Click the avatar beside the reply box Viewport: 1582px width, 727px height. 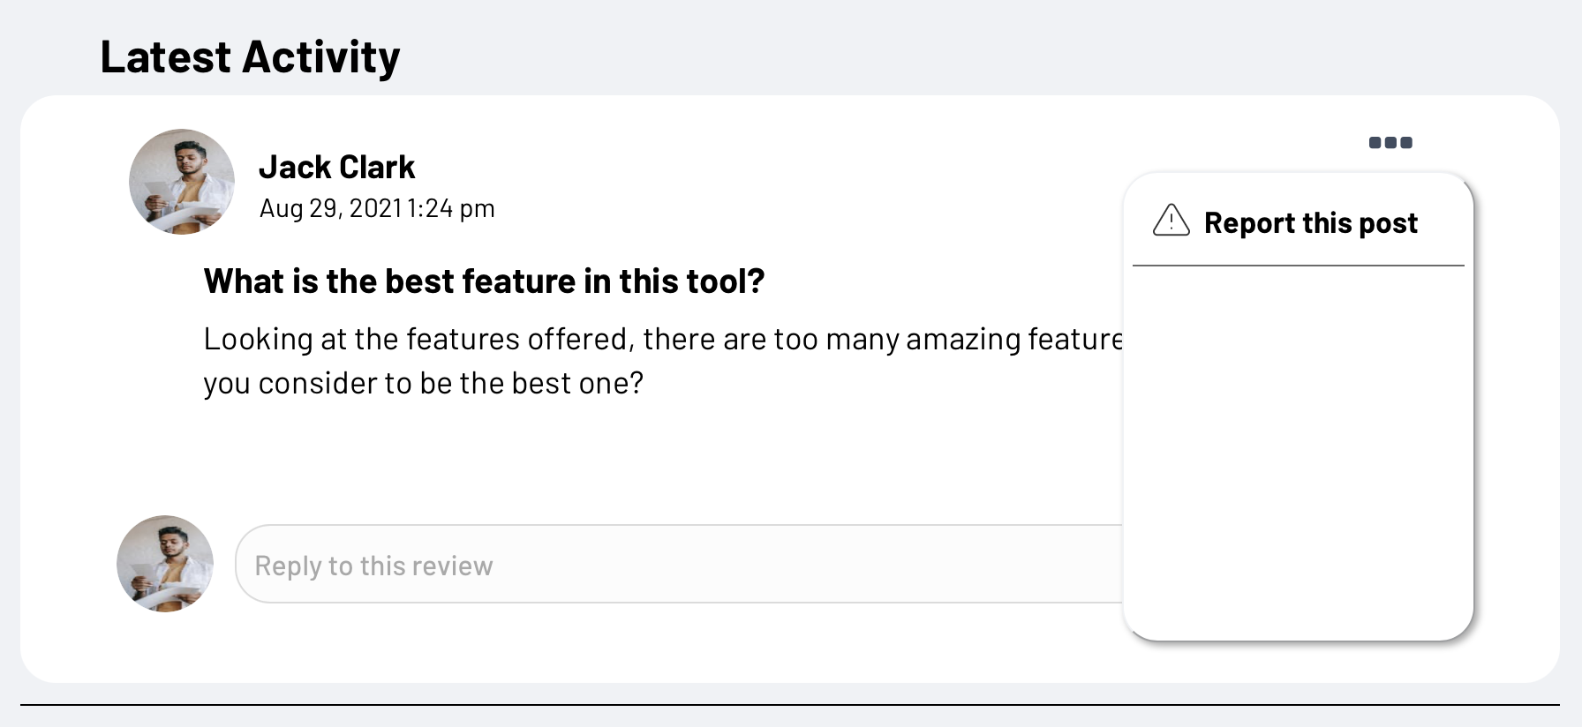(165, 564)
